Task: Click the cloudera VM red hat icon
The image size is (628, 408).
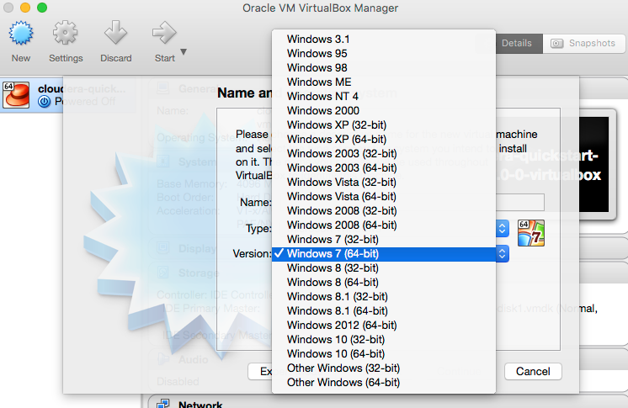Action: pyautogui.click(x=16, y=95)
